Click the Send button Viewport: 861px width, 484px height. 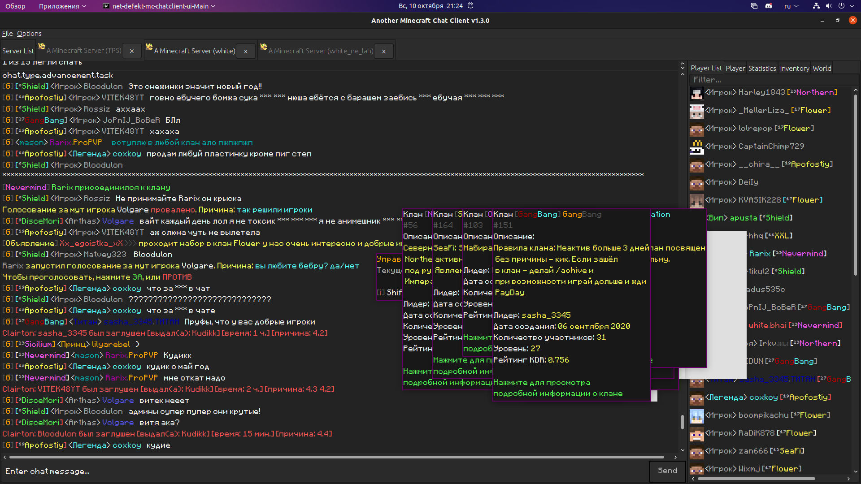pyautogui.click(x=667, y=471)
